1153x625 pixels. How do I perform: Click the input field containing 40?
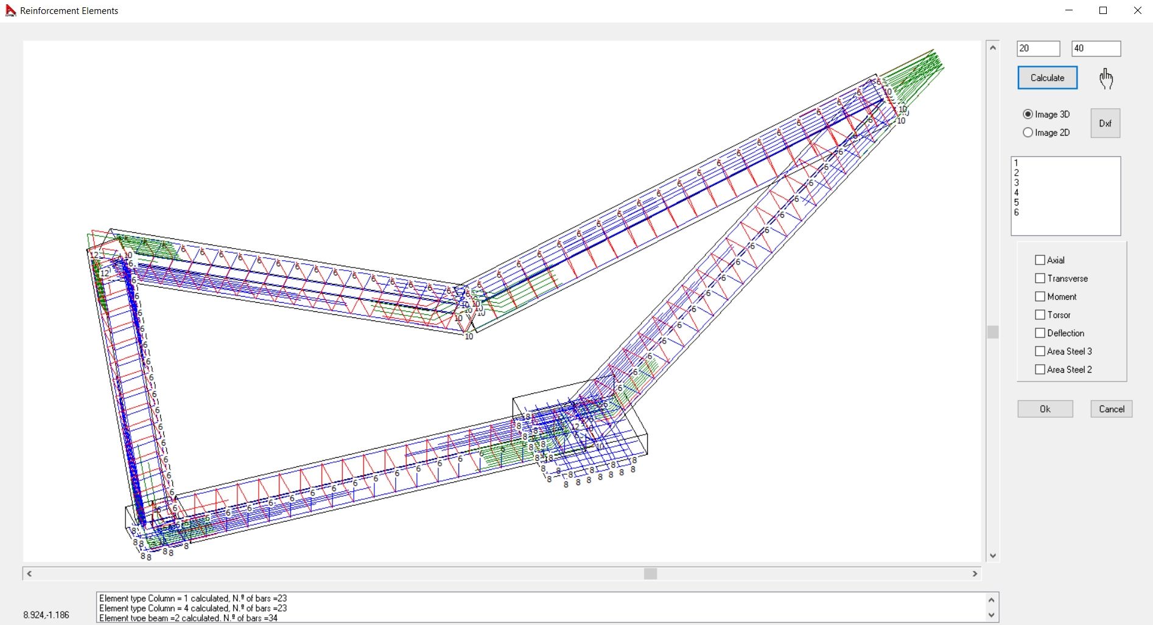[x=1095, y=49]
